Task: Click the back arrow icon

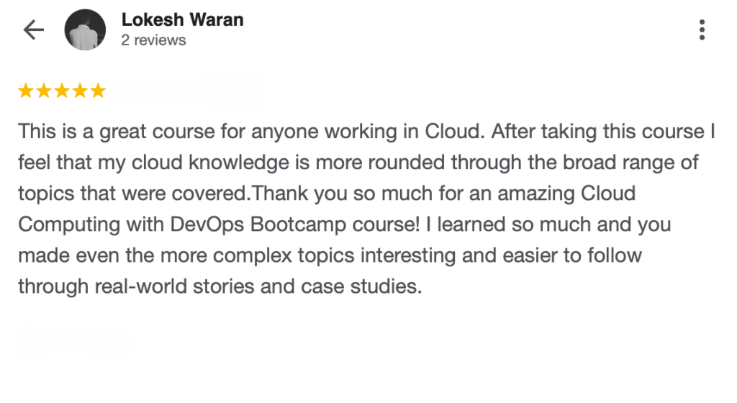Action: [33, 30]
